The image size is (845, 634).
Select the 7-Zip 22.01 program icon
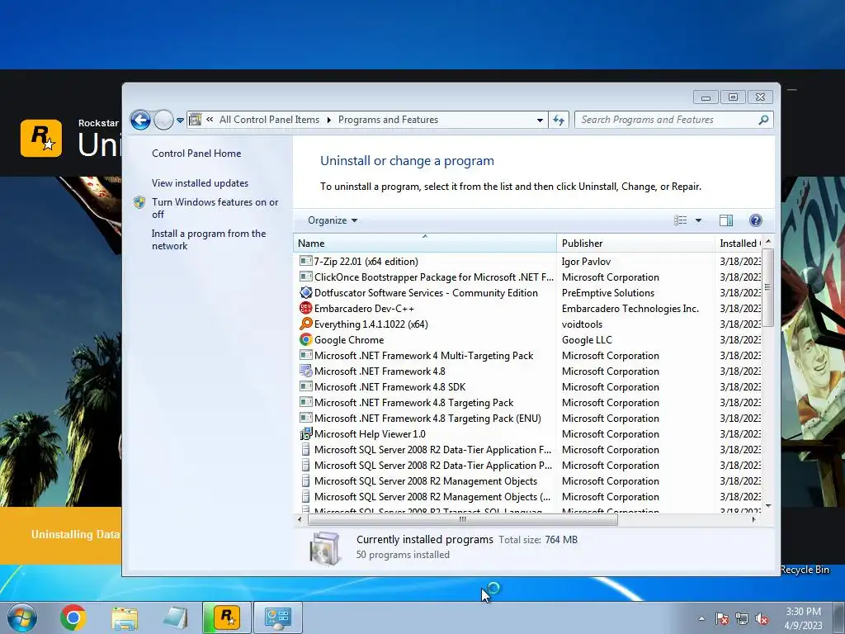coord(305,261)
